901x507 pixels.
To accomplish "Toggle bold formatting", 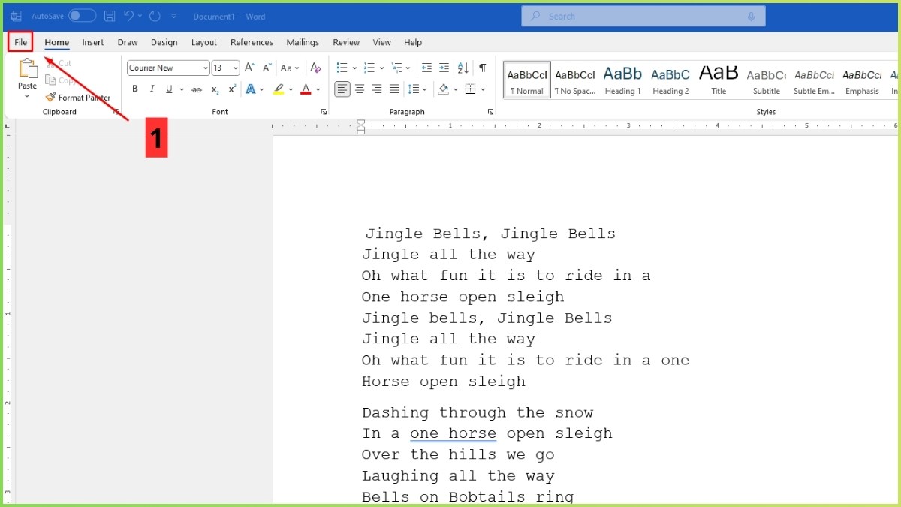I will (x=134, y=89).
